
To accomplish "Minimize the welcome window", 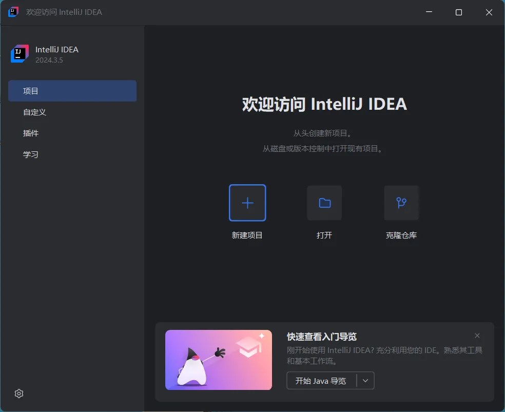I will point(429,12).
